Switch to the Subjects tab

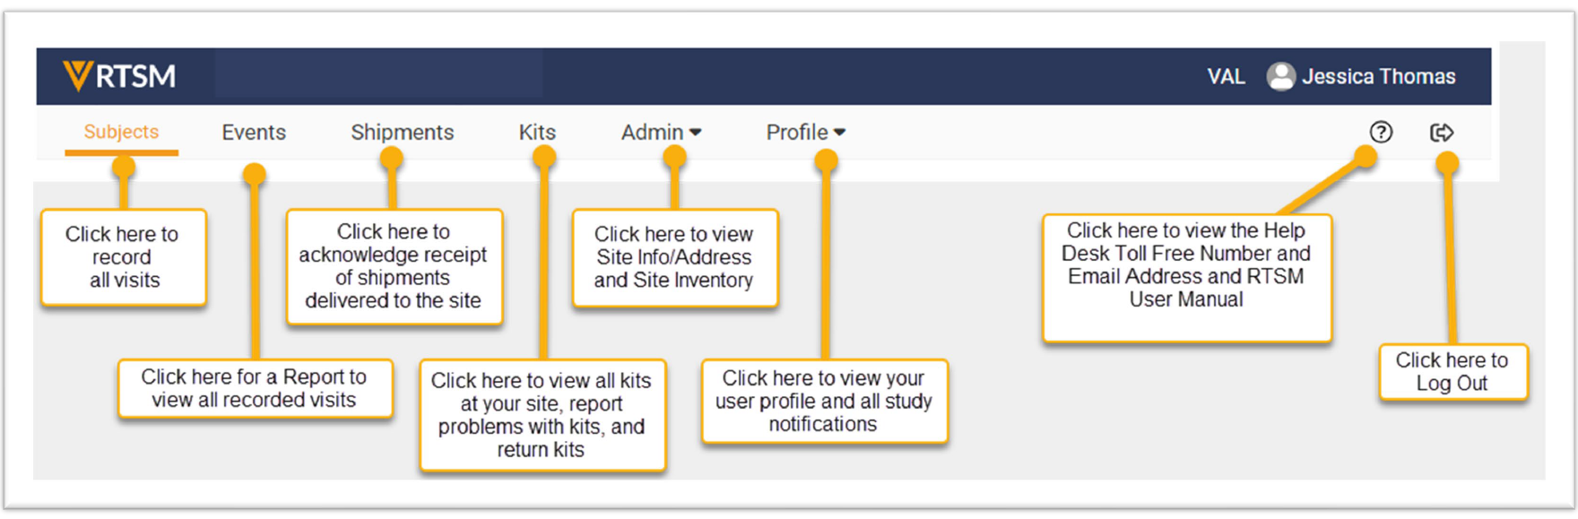121,132
